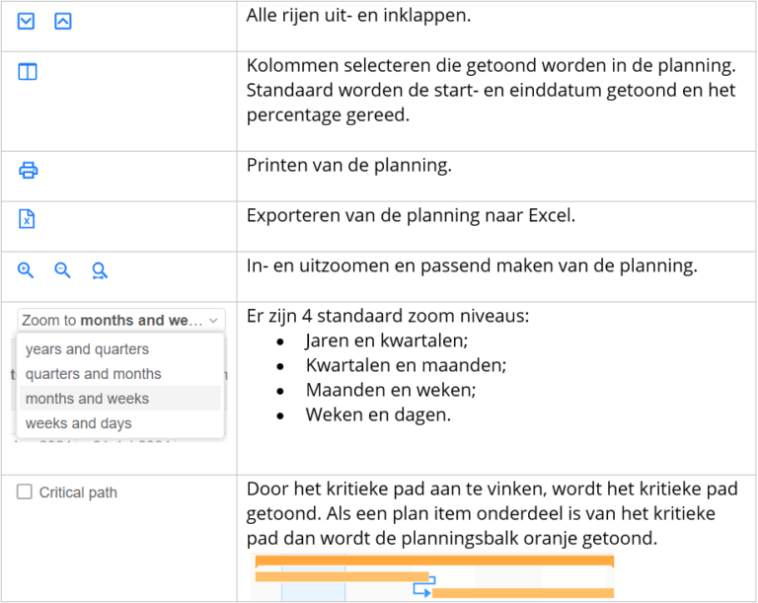
Task: Click the zoom out magnifier icon
Action: pyautogui.click(x=62, y=270)
